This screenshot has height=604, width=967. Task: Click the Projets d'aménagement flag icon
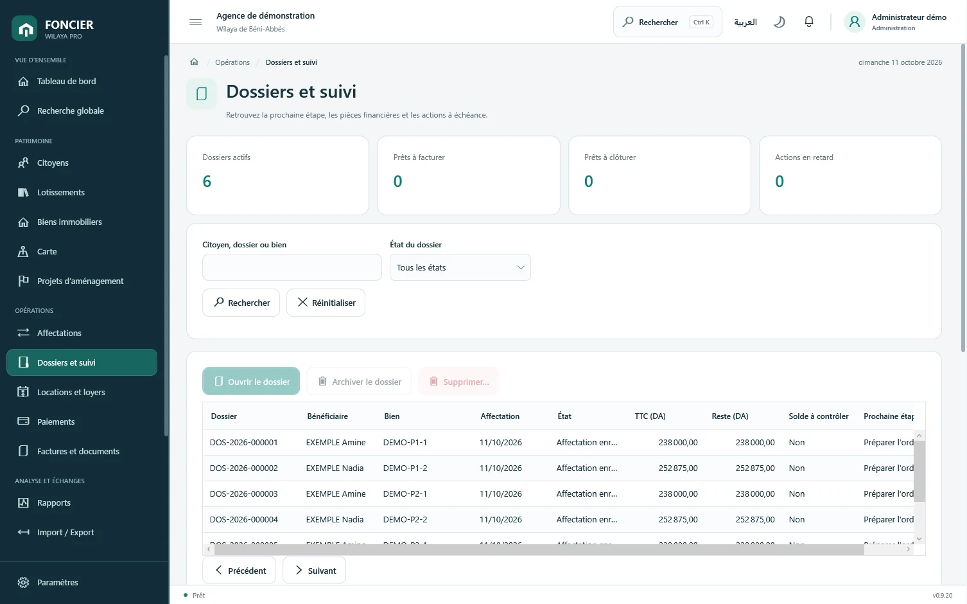click(23, 281)
